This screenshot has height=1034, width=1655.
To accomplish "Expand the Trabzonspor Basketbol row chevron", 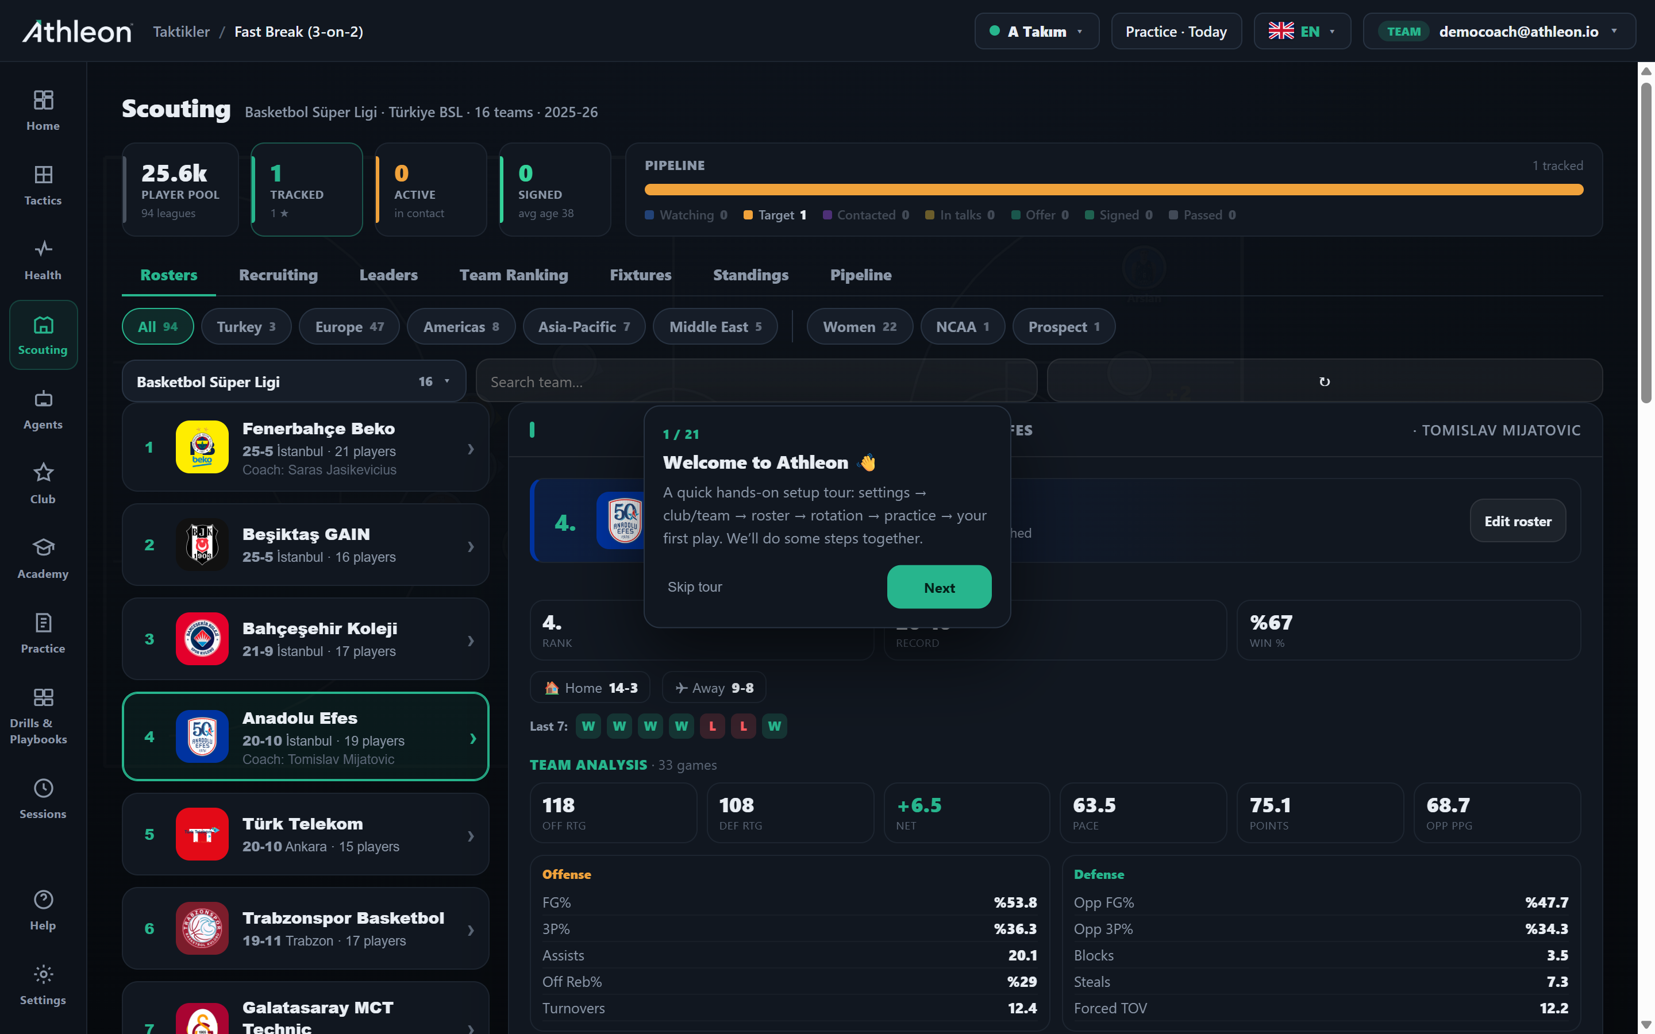I will coord(471,930).
